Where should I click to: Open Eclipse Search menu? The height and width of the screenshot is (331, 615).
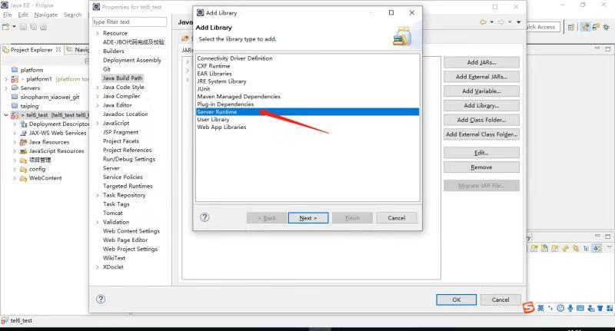coord(72,15)
